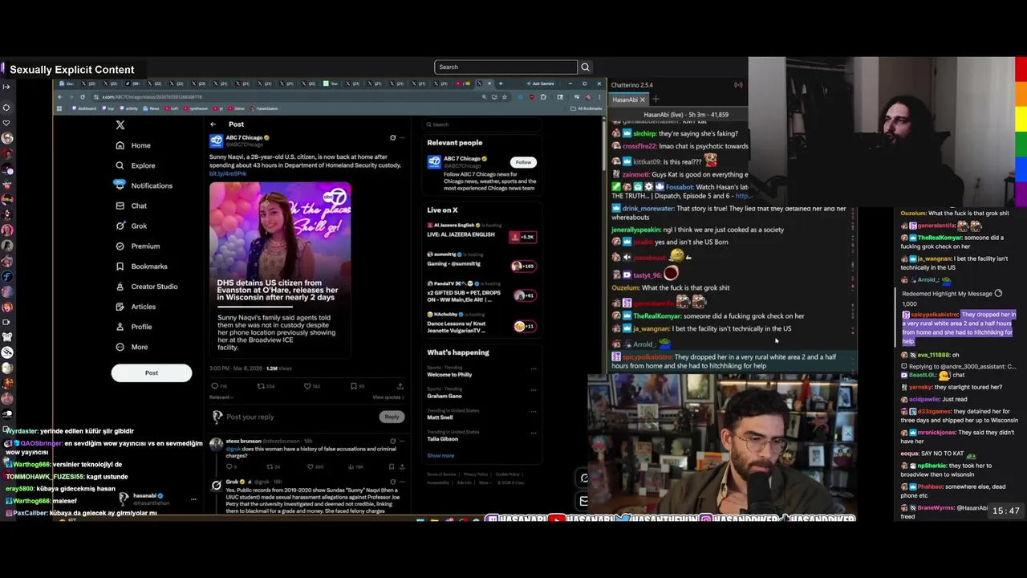Open the View quotes link

coord(388,397)
